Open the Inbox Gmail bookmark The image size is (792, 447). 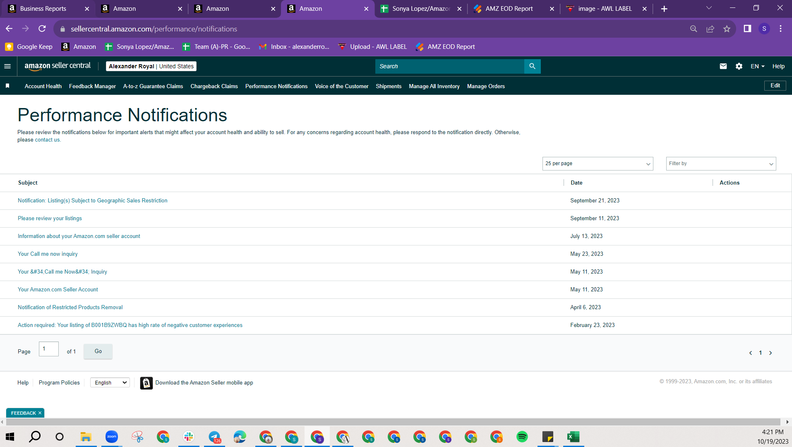[x=294, y=47]
